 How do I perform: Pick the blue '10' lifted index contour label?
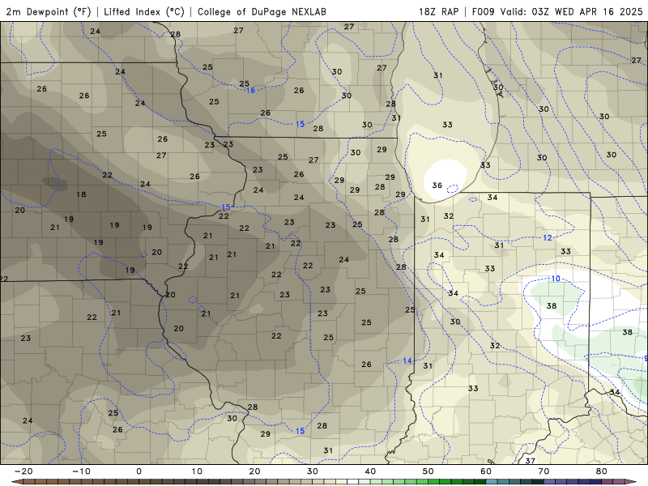tap(556, 279)
